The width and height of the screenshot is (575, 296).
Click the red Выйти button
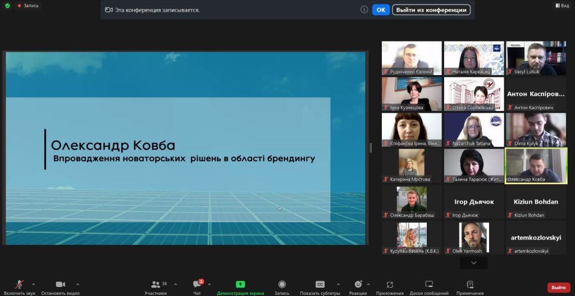[x=559, y=288]
